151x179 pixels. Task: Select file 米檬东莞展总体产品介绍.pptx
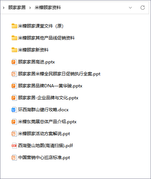[x=44, y=122]
